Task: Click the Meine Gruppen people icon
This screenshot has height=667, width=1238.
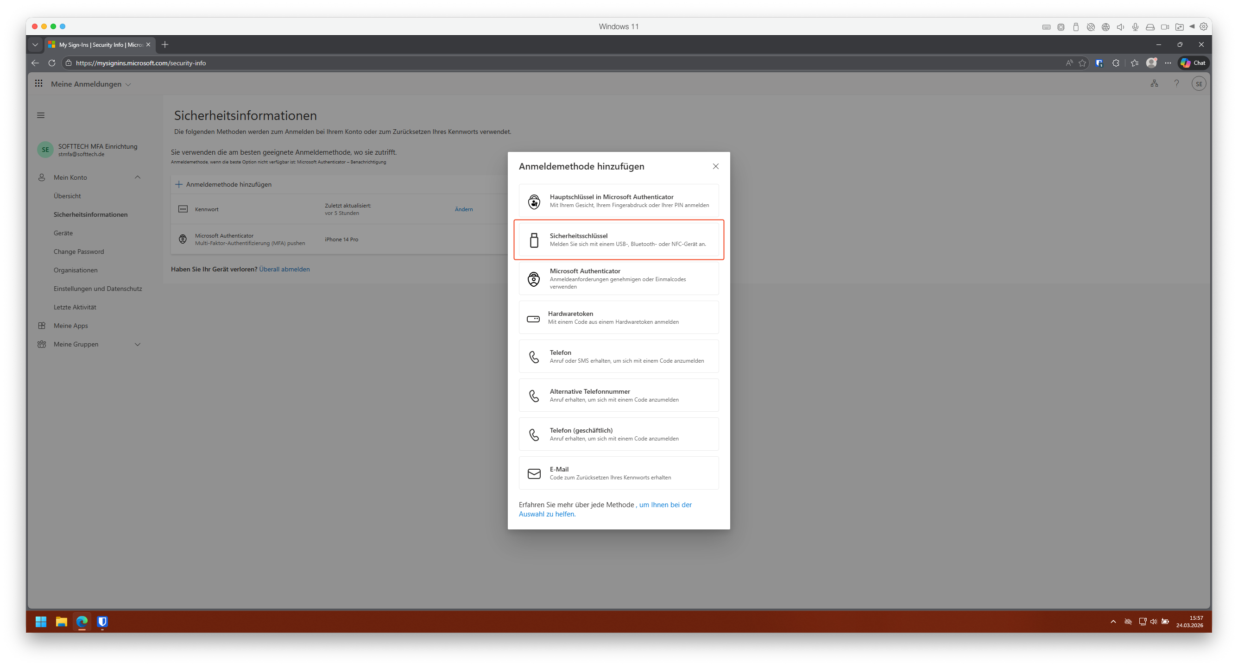Action: 42,345
